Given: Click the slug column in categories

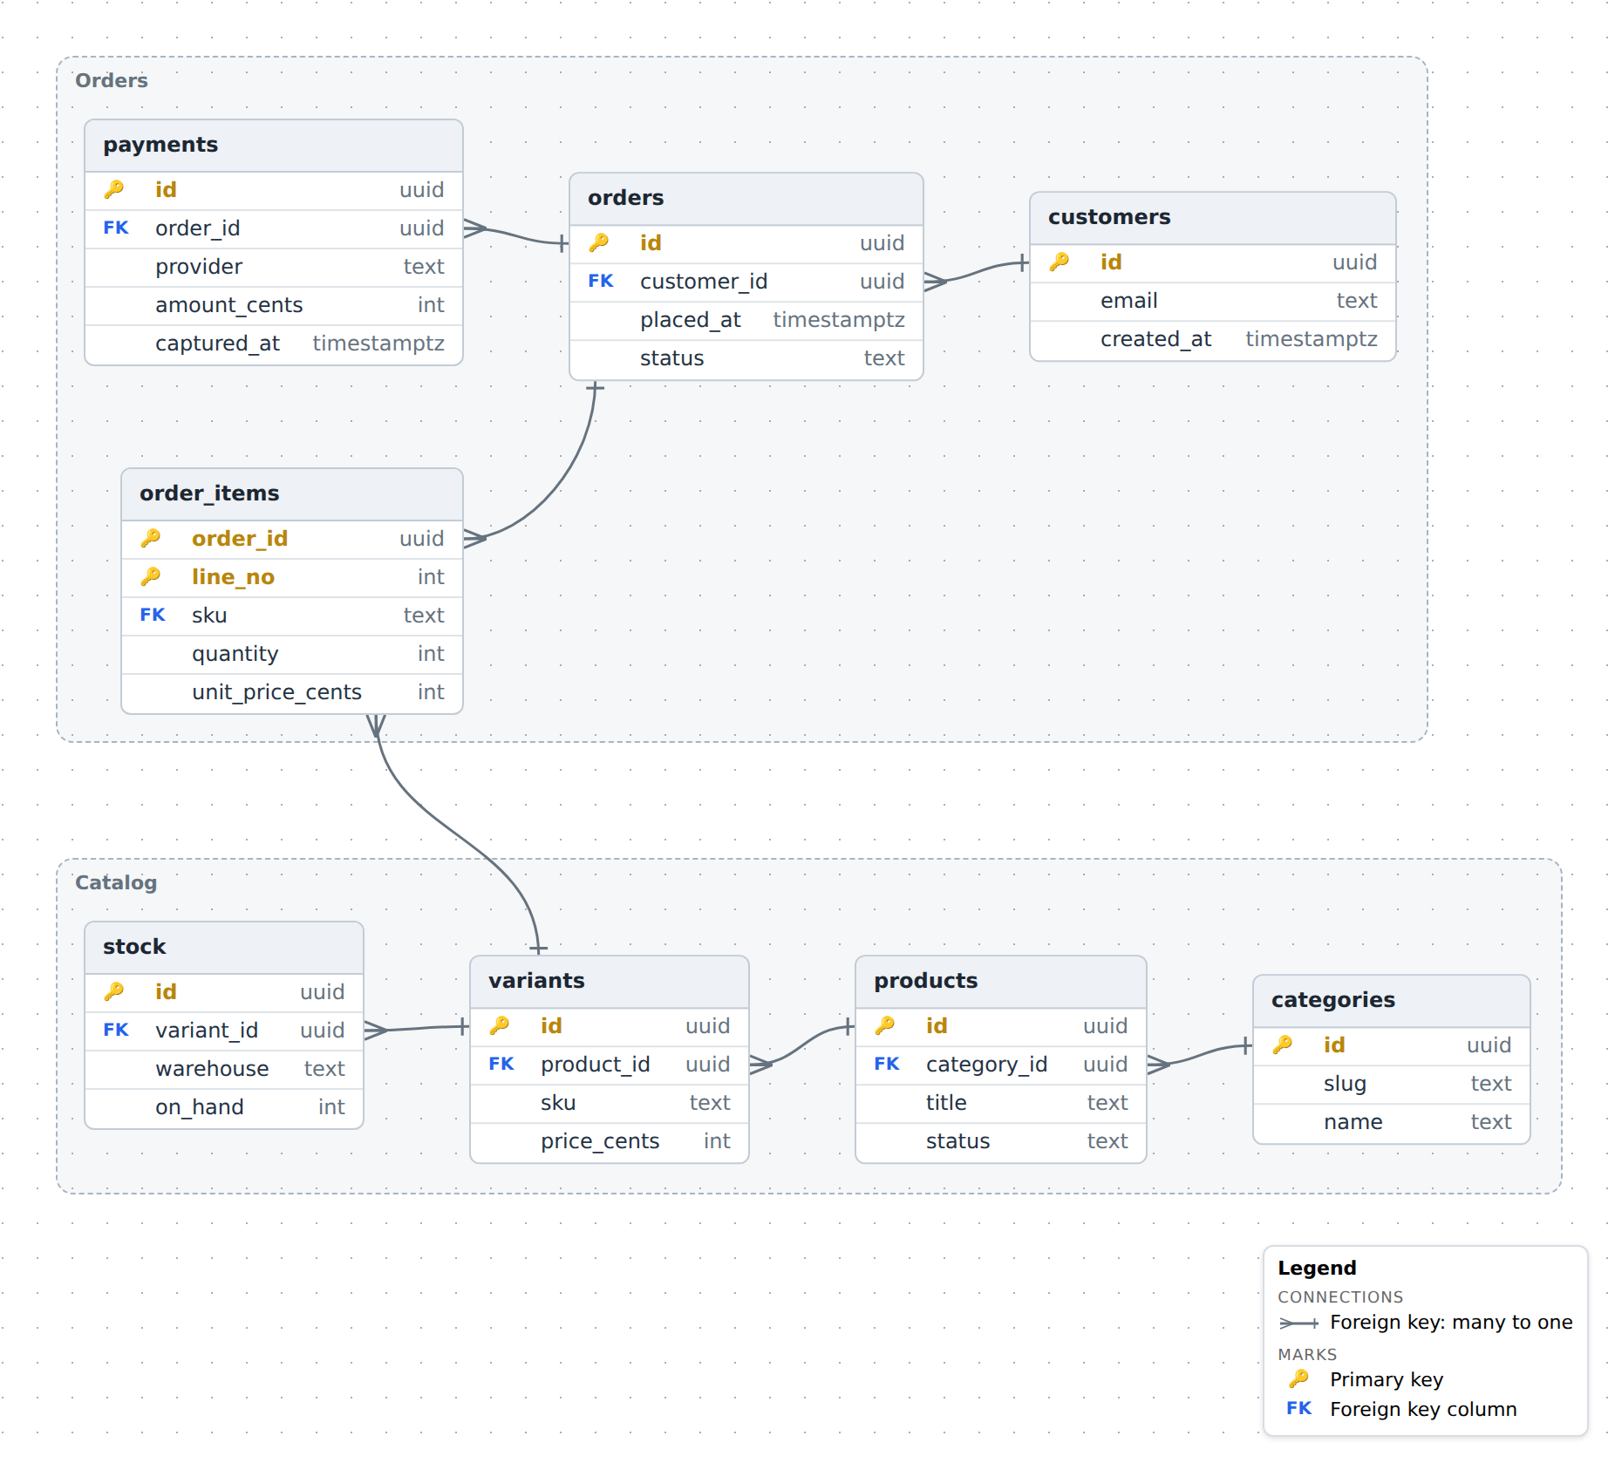Looking at the screenshot, I should pyautogui.click(x=1392, y=1084).
